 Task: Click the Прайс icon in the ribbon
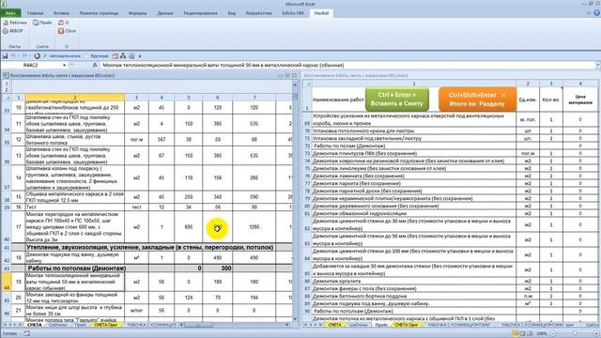(36, 23)
